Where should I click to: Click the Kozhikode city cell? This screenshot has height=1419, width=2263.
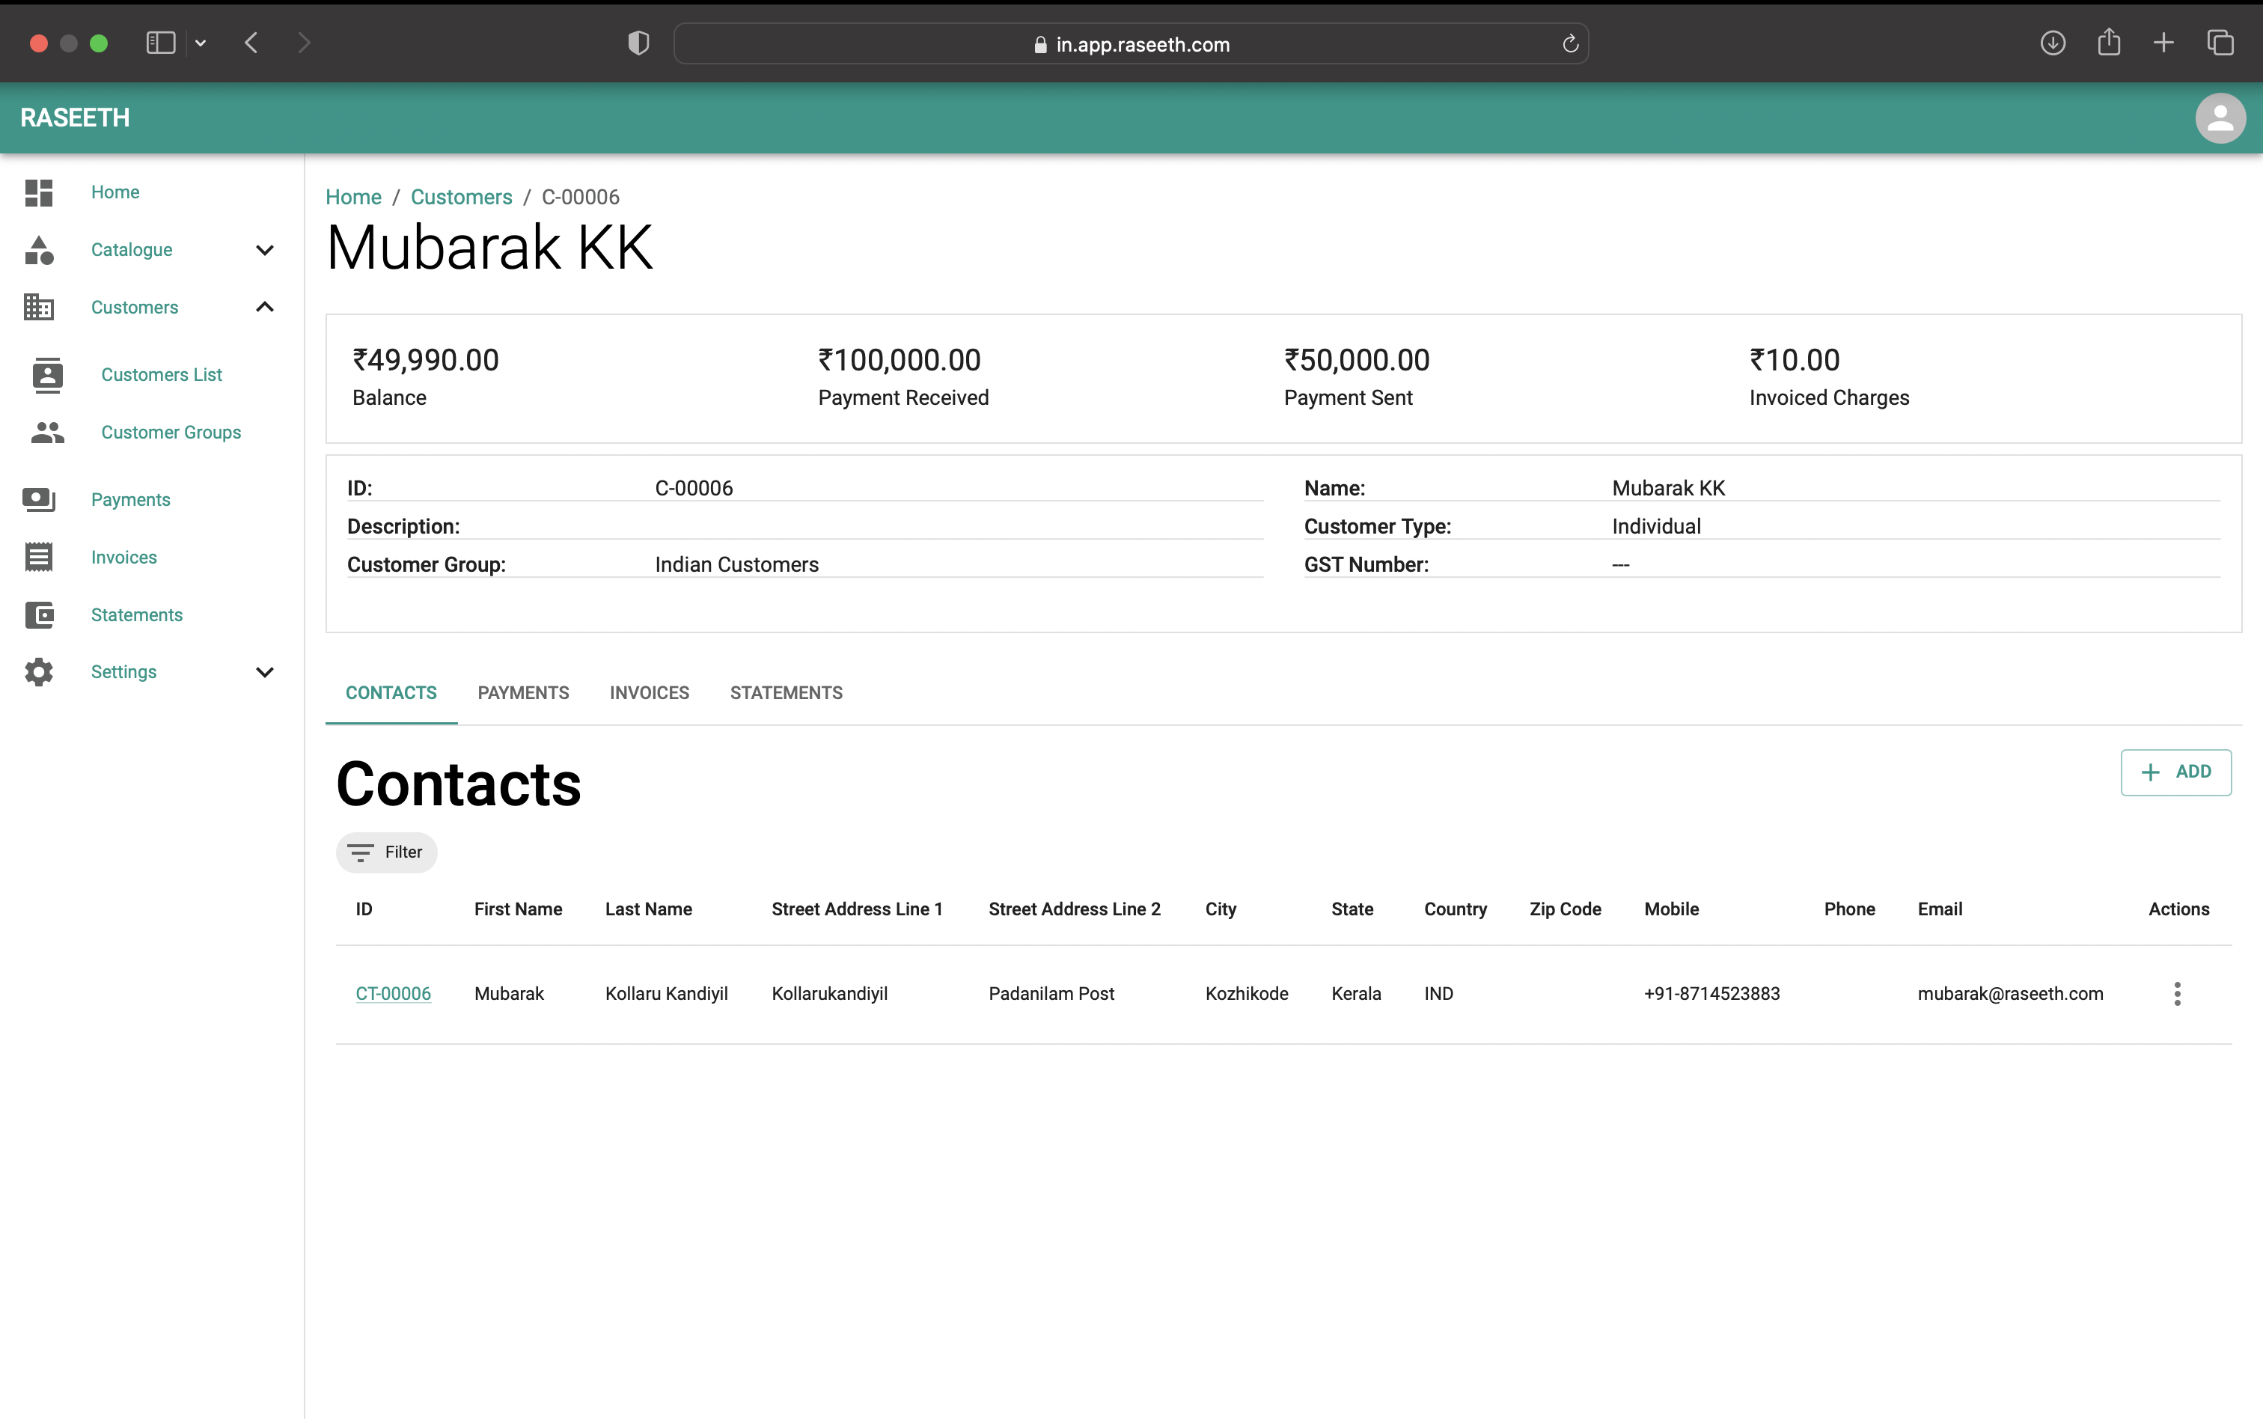click(1247, 994)
